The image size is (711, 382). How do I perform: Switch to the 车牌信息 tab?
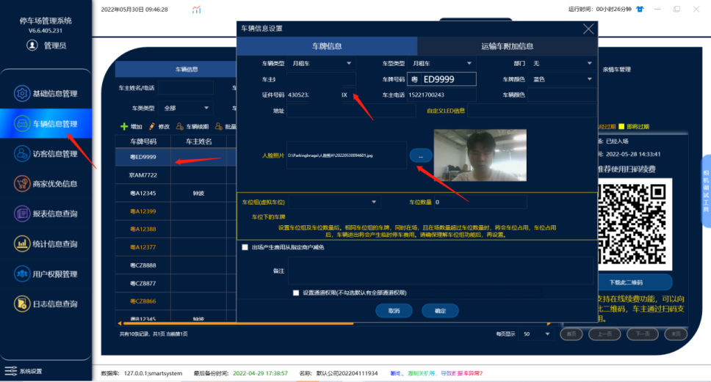pyautogui.click(x=327, y=45)
